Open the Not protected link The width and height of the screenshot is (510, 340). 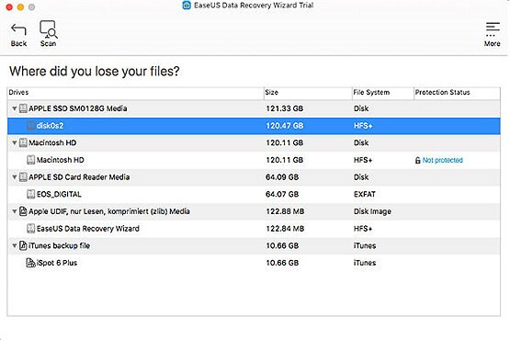[443, 160]
